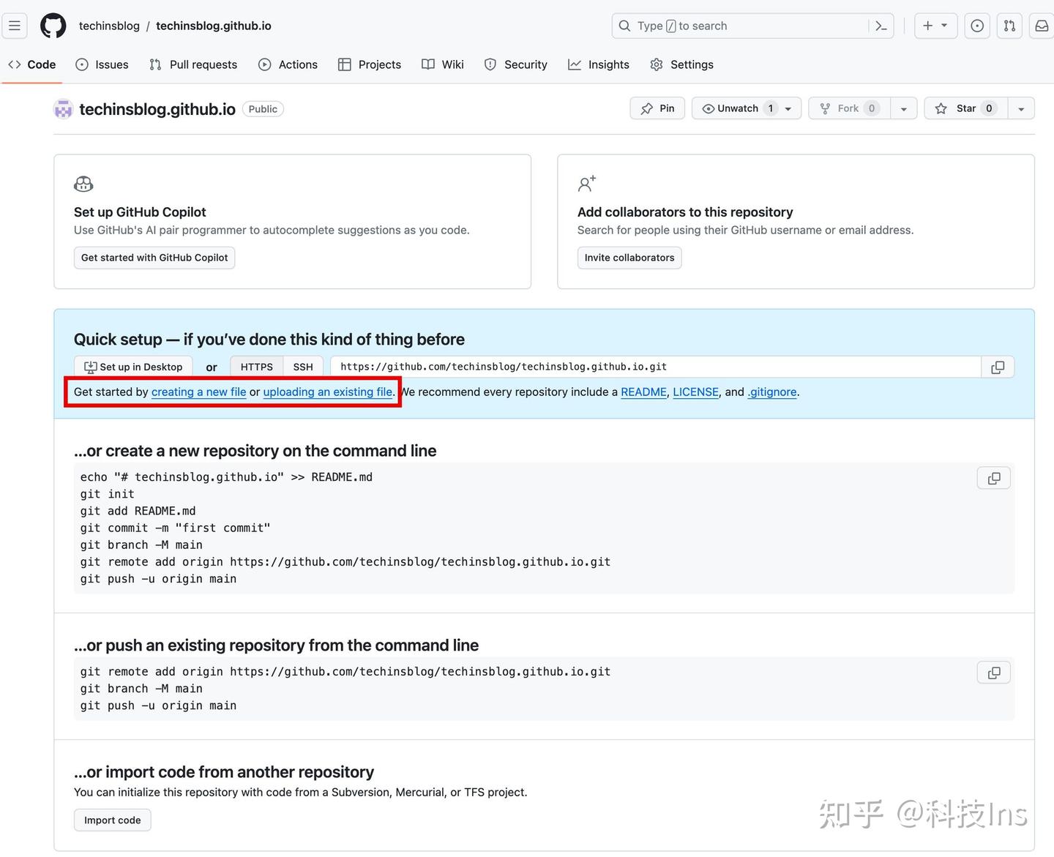
Task: Copy the HTTPS repository URL
Action: (998, 367)
